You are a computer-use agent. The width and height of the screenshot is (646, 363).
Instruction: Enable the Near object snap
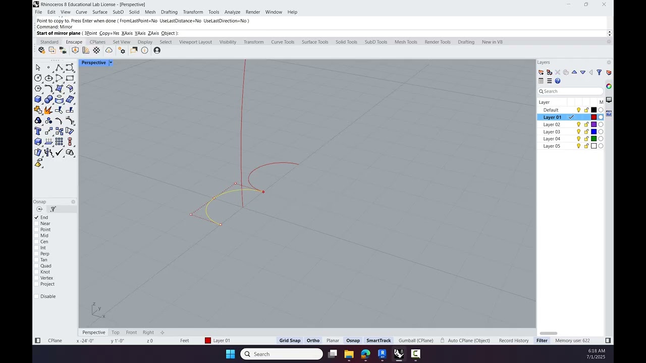36,223
